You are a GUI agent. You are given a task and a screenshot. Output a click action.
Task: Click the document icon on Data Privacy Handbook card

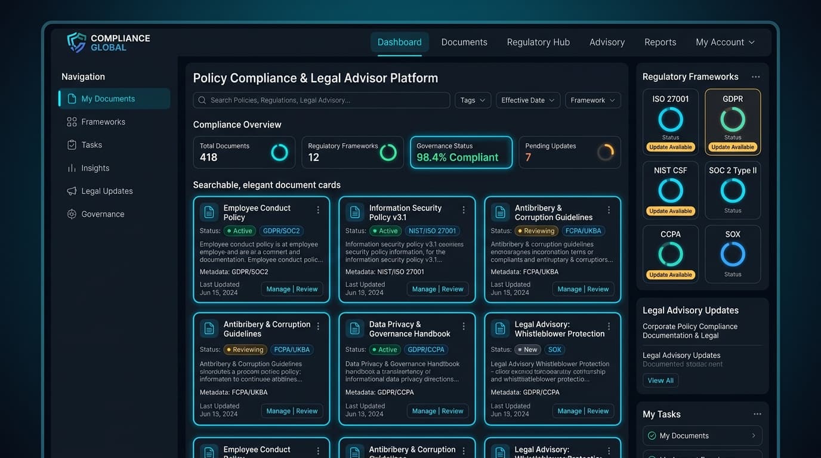click(354, 329)
